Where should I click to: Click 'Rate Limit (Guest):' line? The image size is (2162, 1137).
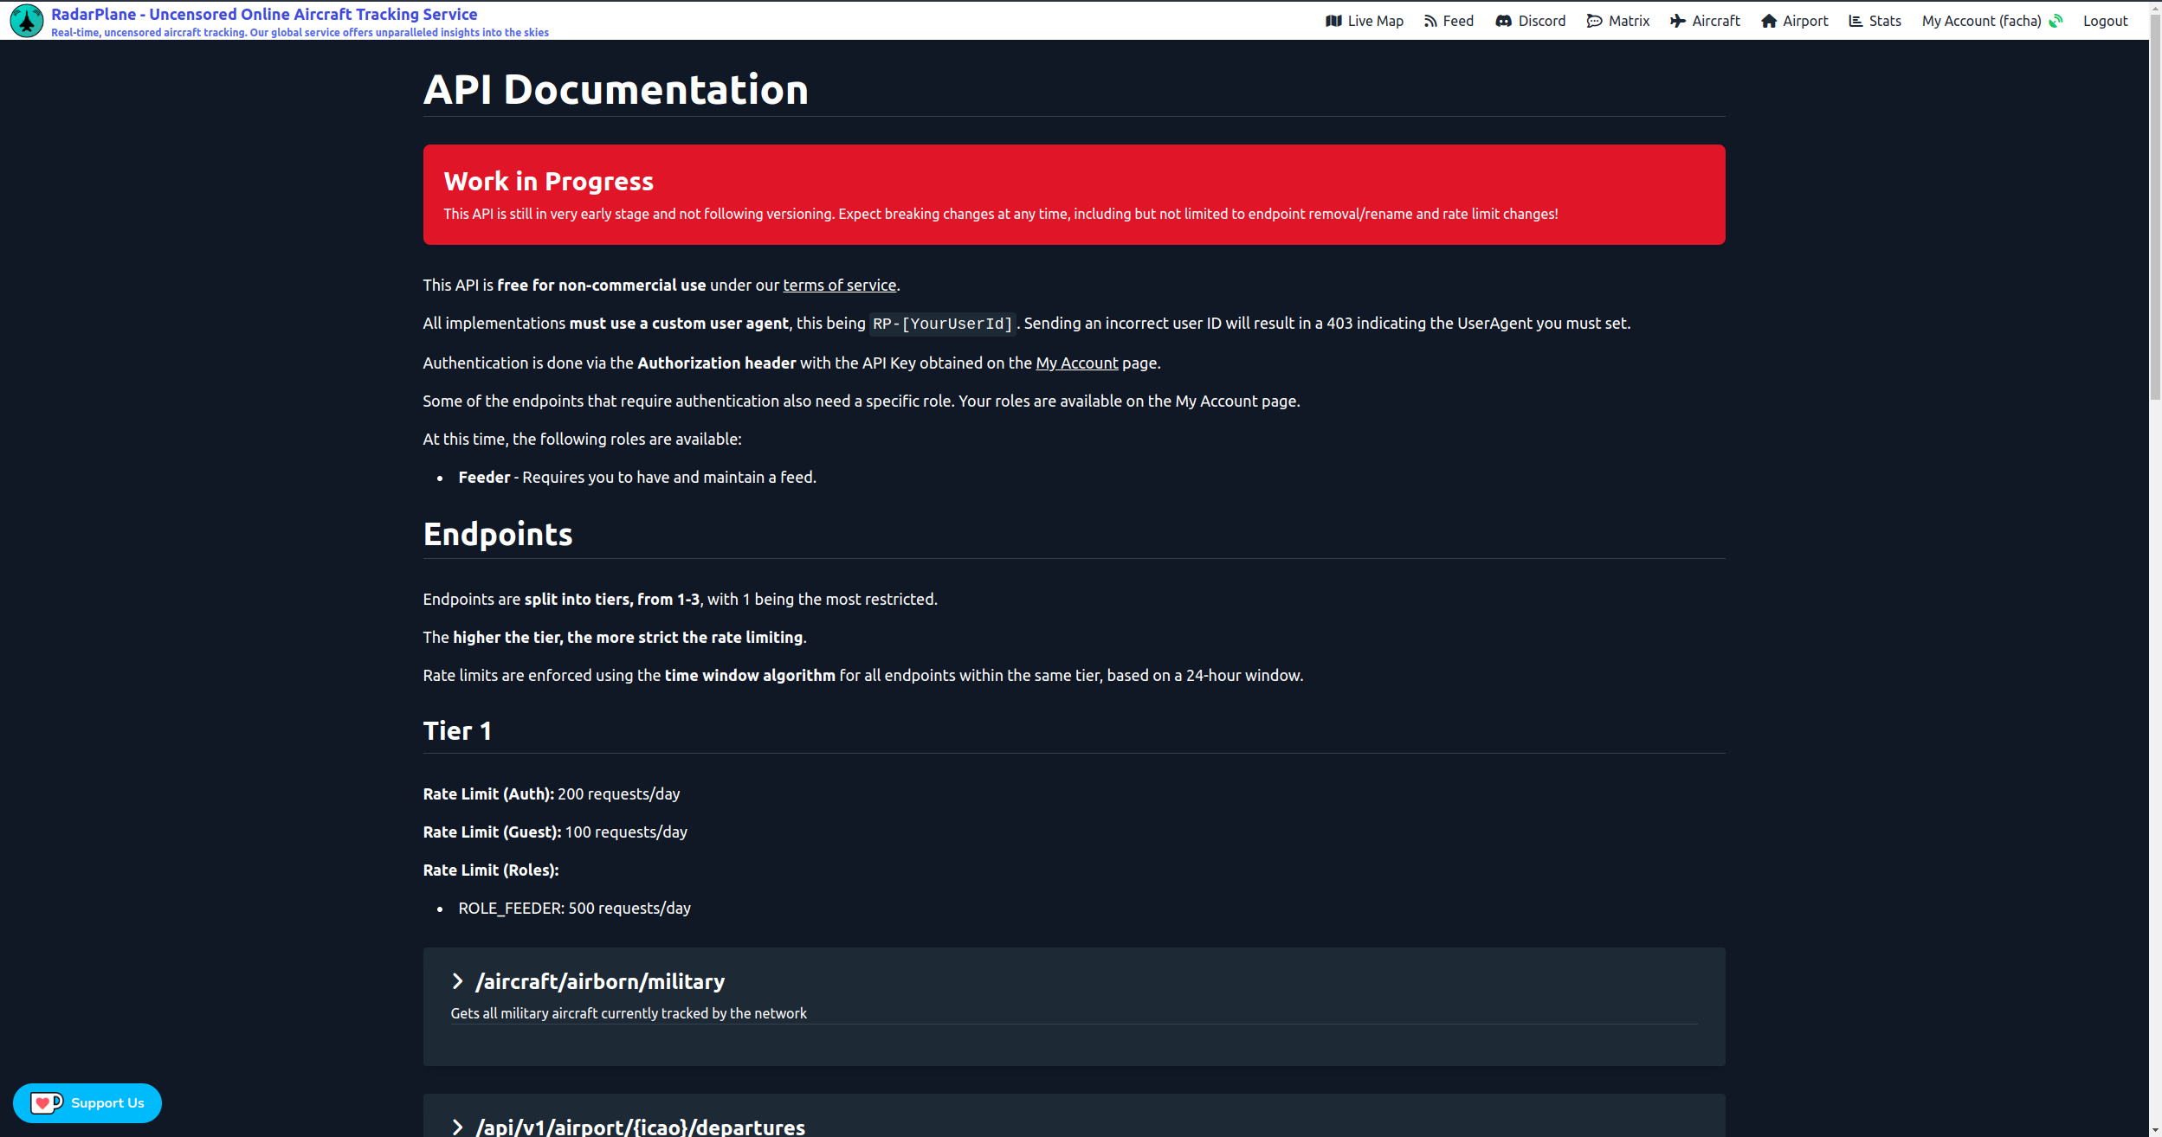click(555, 832)
